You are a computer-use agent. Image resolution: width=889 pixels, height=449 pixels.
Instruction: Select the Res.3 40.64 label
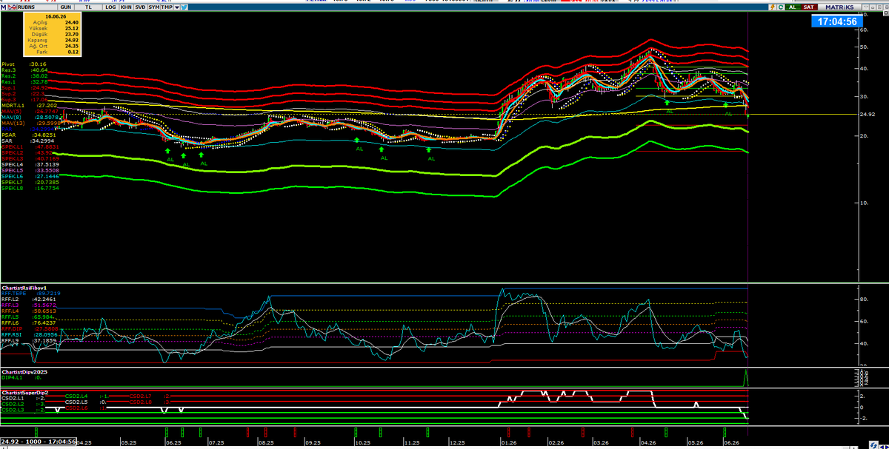tap(24, 70)
